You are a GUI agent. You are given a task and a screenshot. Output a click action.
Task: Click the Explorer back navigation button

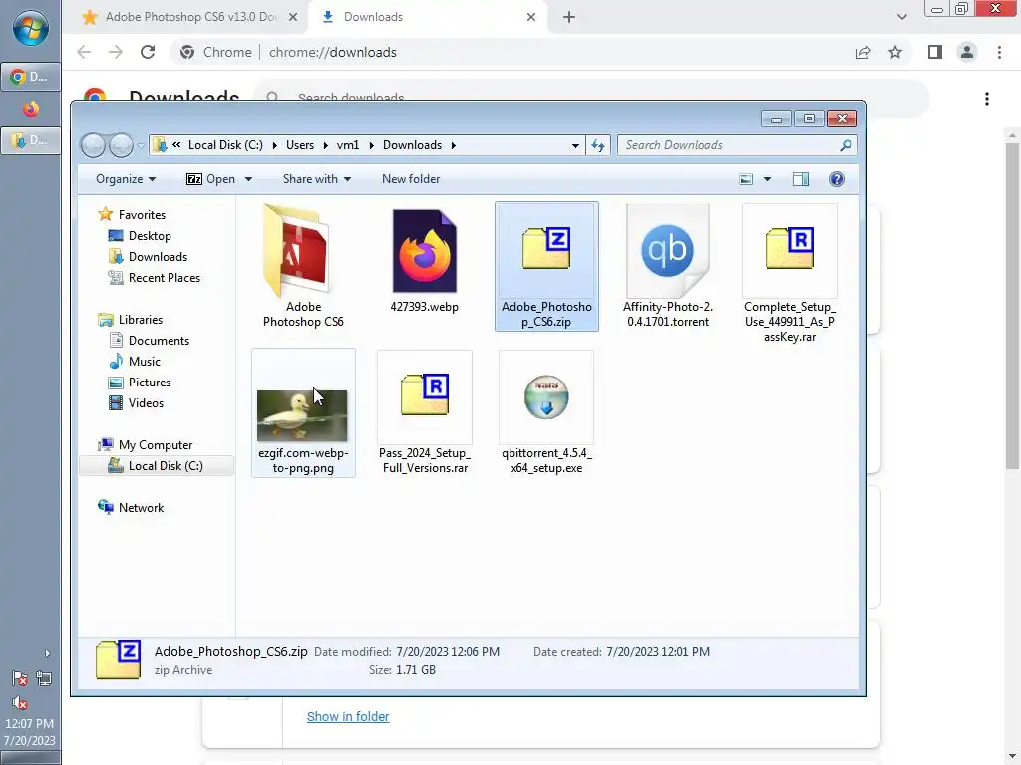click(93, 145)
